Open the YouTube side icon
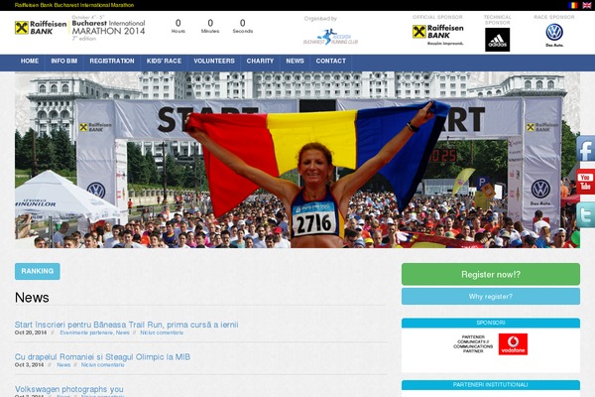Image resolution: width=595 pixels, height=397 pixels. (x=585, y=184)
